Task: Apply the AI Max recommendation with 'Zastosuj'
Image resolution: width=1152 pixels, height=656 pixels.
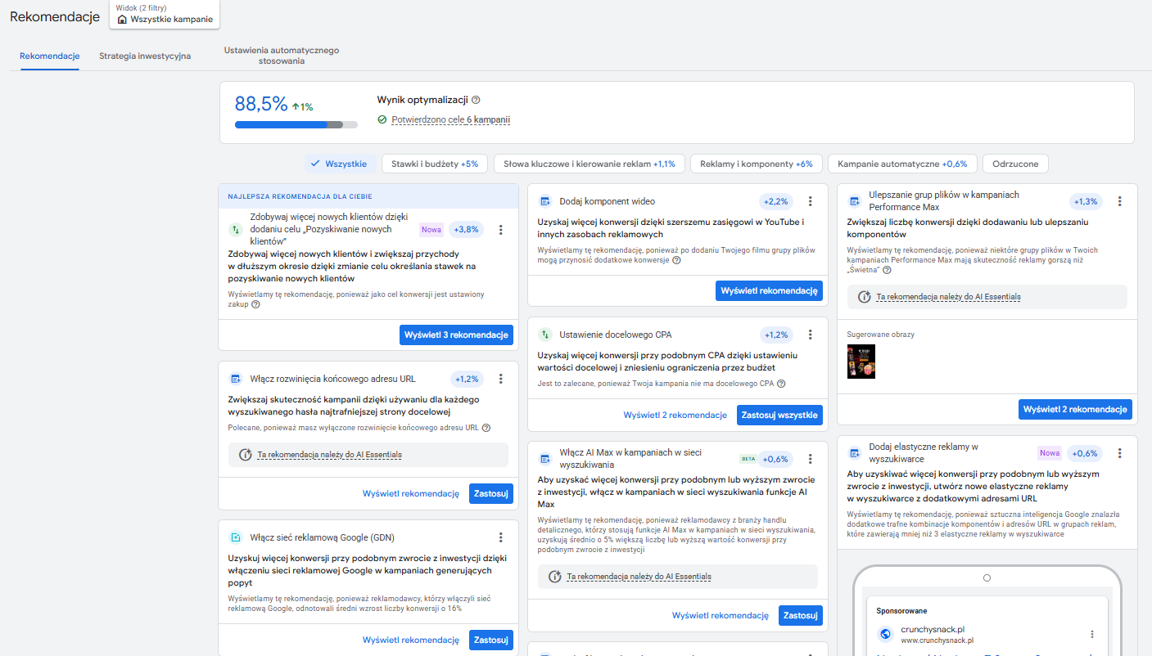Action: point(801,615)
